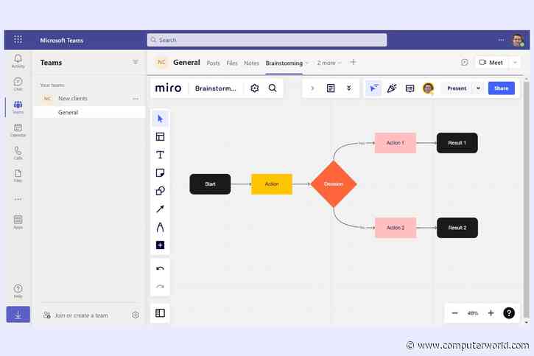Open Miro board settings gear

[254, 88]
